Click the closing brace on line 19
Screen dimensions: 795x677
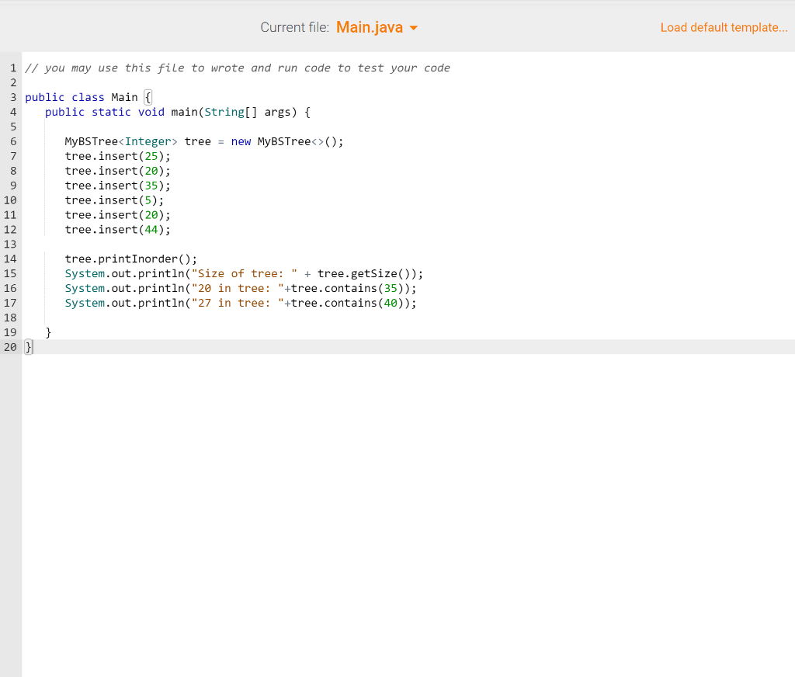48,332
